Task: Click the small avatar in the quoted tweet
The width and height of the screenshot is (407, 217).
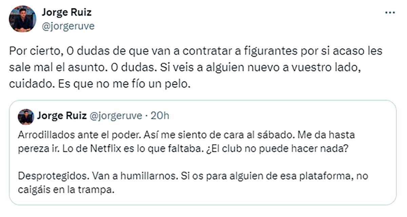Action: [26, 117]
